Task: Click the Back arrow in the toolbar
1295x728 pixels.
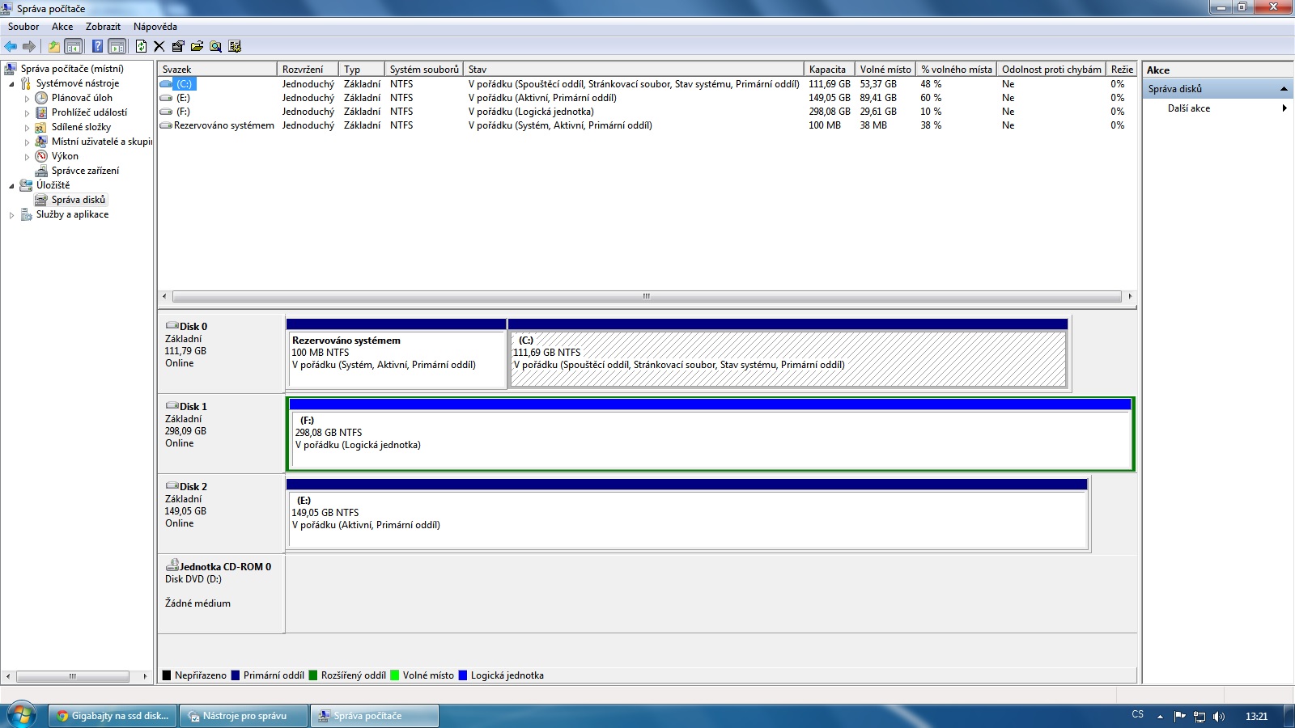Action: click(x=11, y=46)
